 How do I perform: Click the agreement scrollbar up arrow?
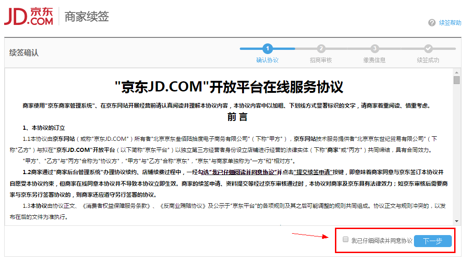pyautogui.click(x=456, y=72)
